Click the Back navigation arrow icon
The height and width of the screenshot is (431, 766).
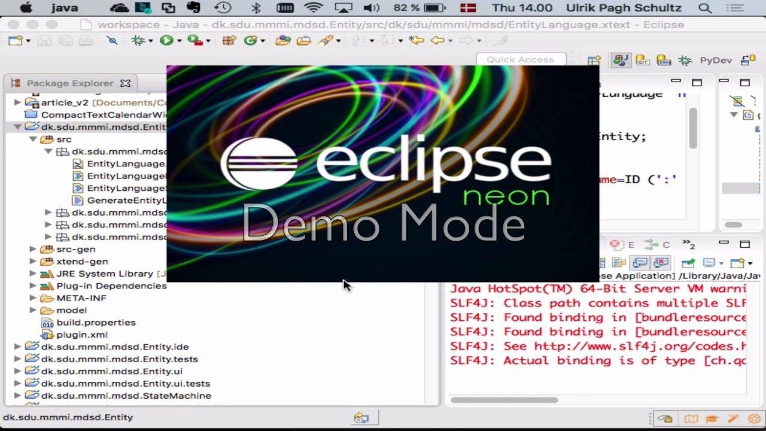click(x=437, y=41)
